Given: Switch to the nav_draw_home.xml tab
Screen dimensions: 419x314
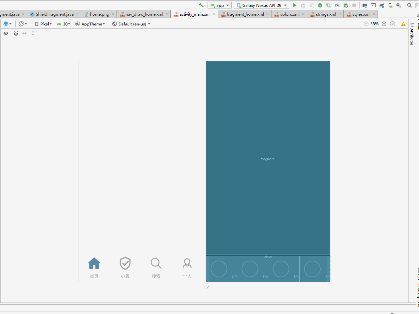Looking at the screenshot, I should (144, 14).
